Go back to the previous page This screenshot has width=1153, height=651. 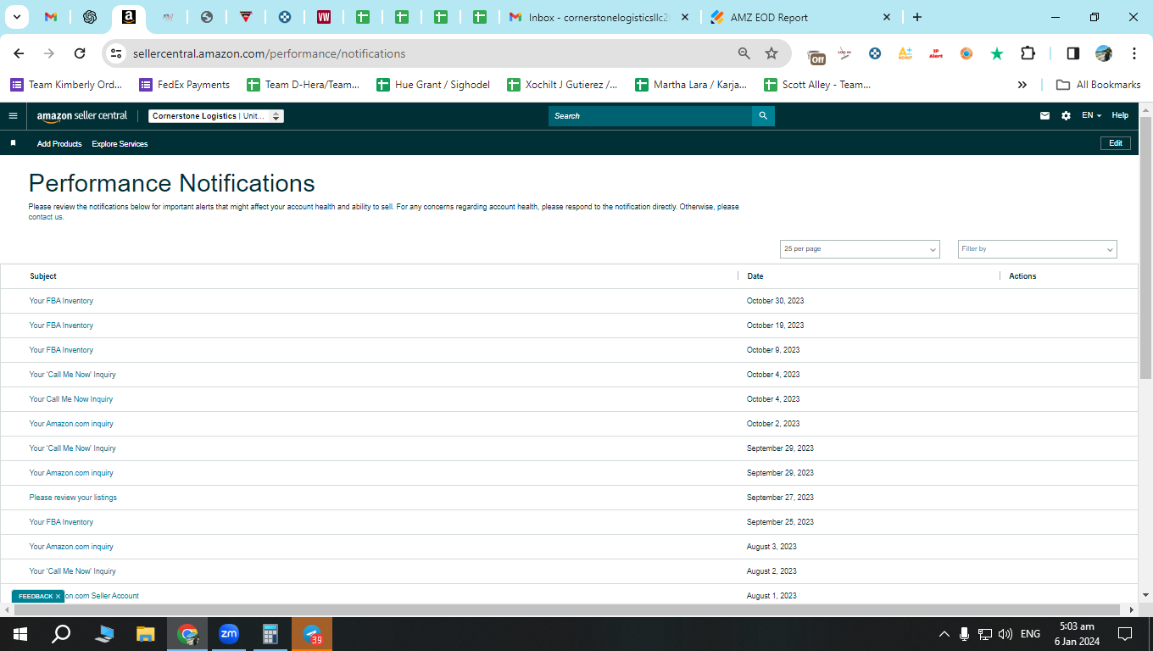(x=19, y=53)
